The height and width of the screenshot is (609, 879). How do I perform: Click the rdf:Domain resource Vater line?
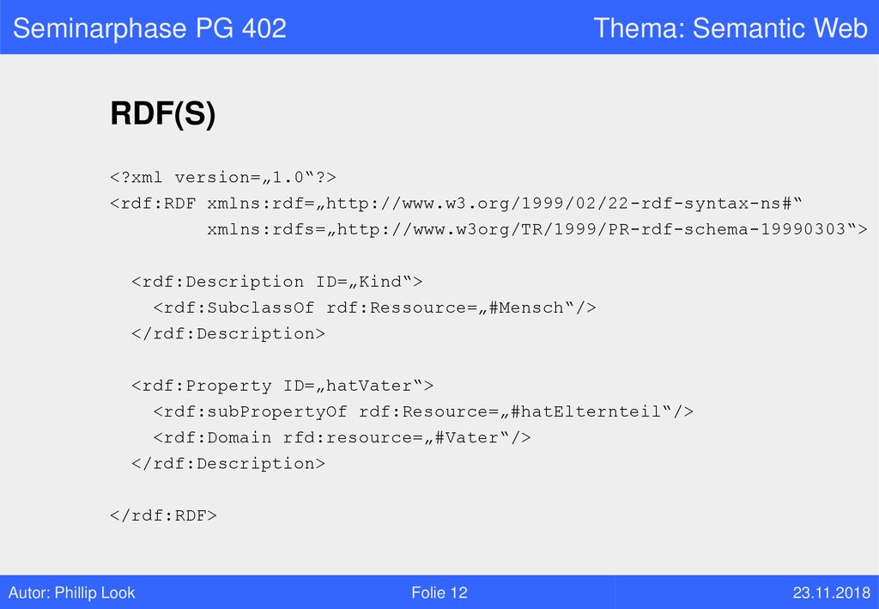coord(342,437)
